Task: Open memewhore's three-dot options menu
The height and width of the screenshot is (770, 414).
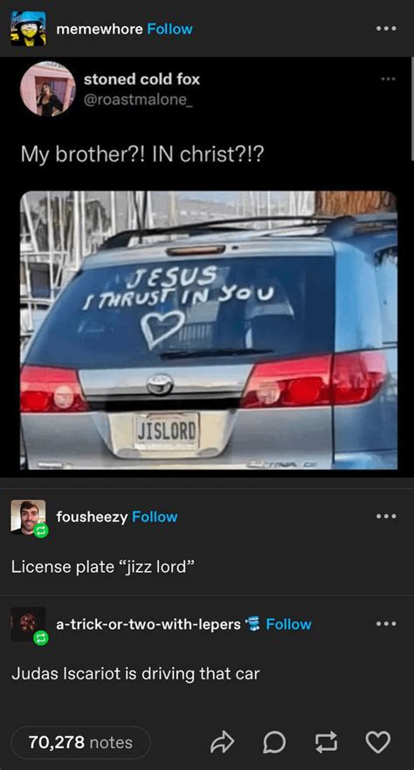Action: coord(385,29)
